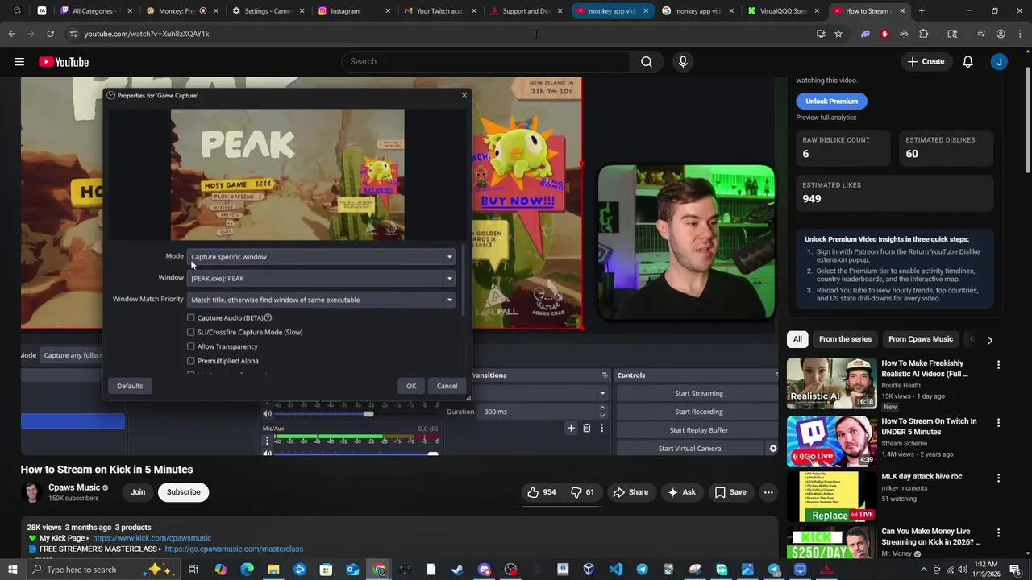
Task: Open options for MLK day attack suggestion
Action: pos(998,478)
